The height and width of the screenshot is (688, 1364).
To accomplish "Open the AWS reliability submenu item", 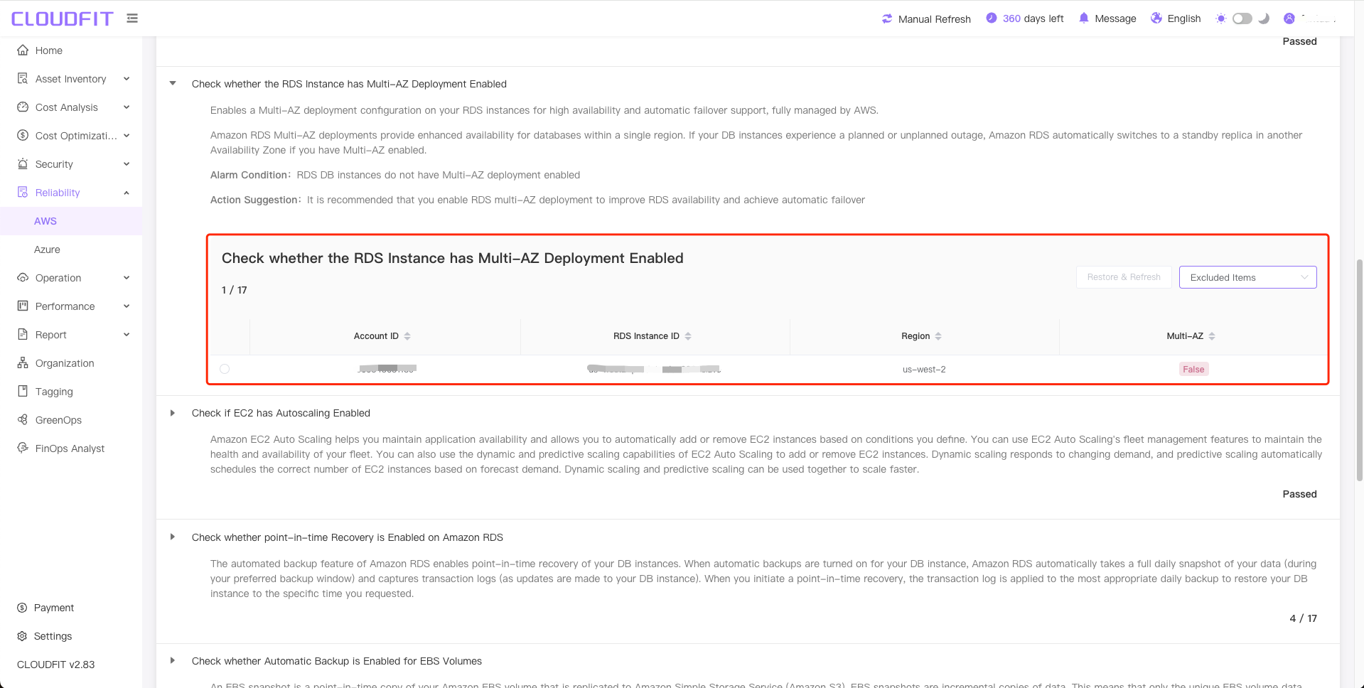I will tap(71, 221).
